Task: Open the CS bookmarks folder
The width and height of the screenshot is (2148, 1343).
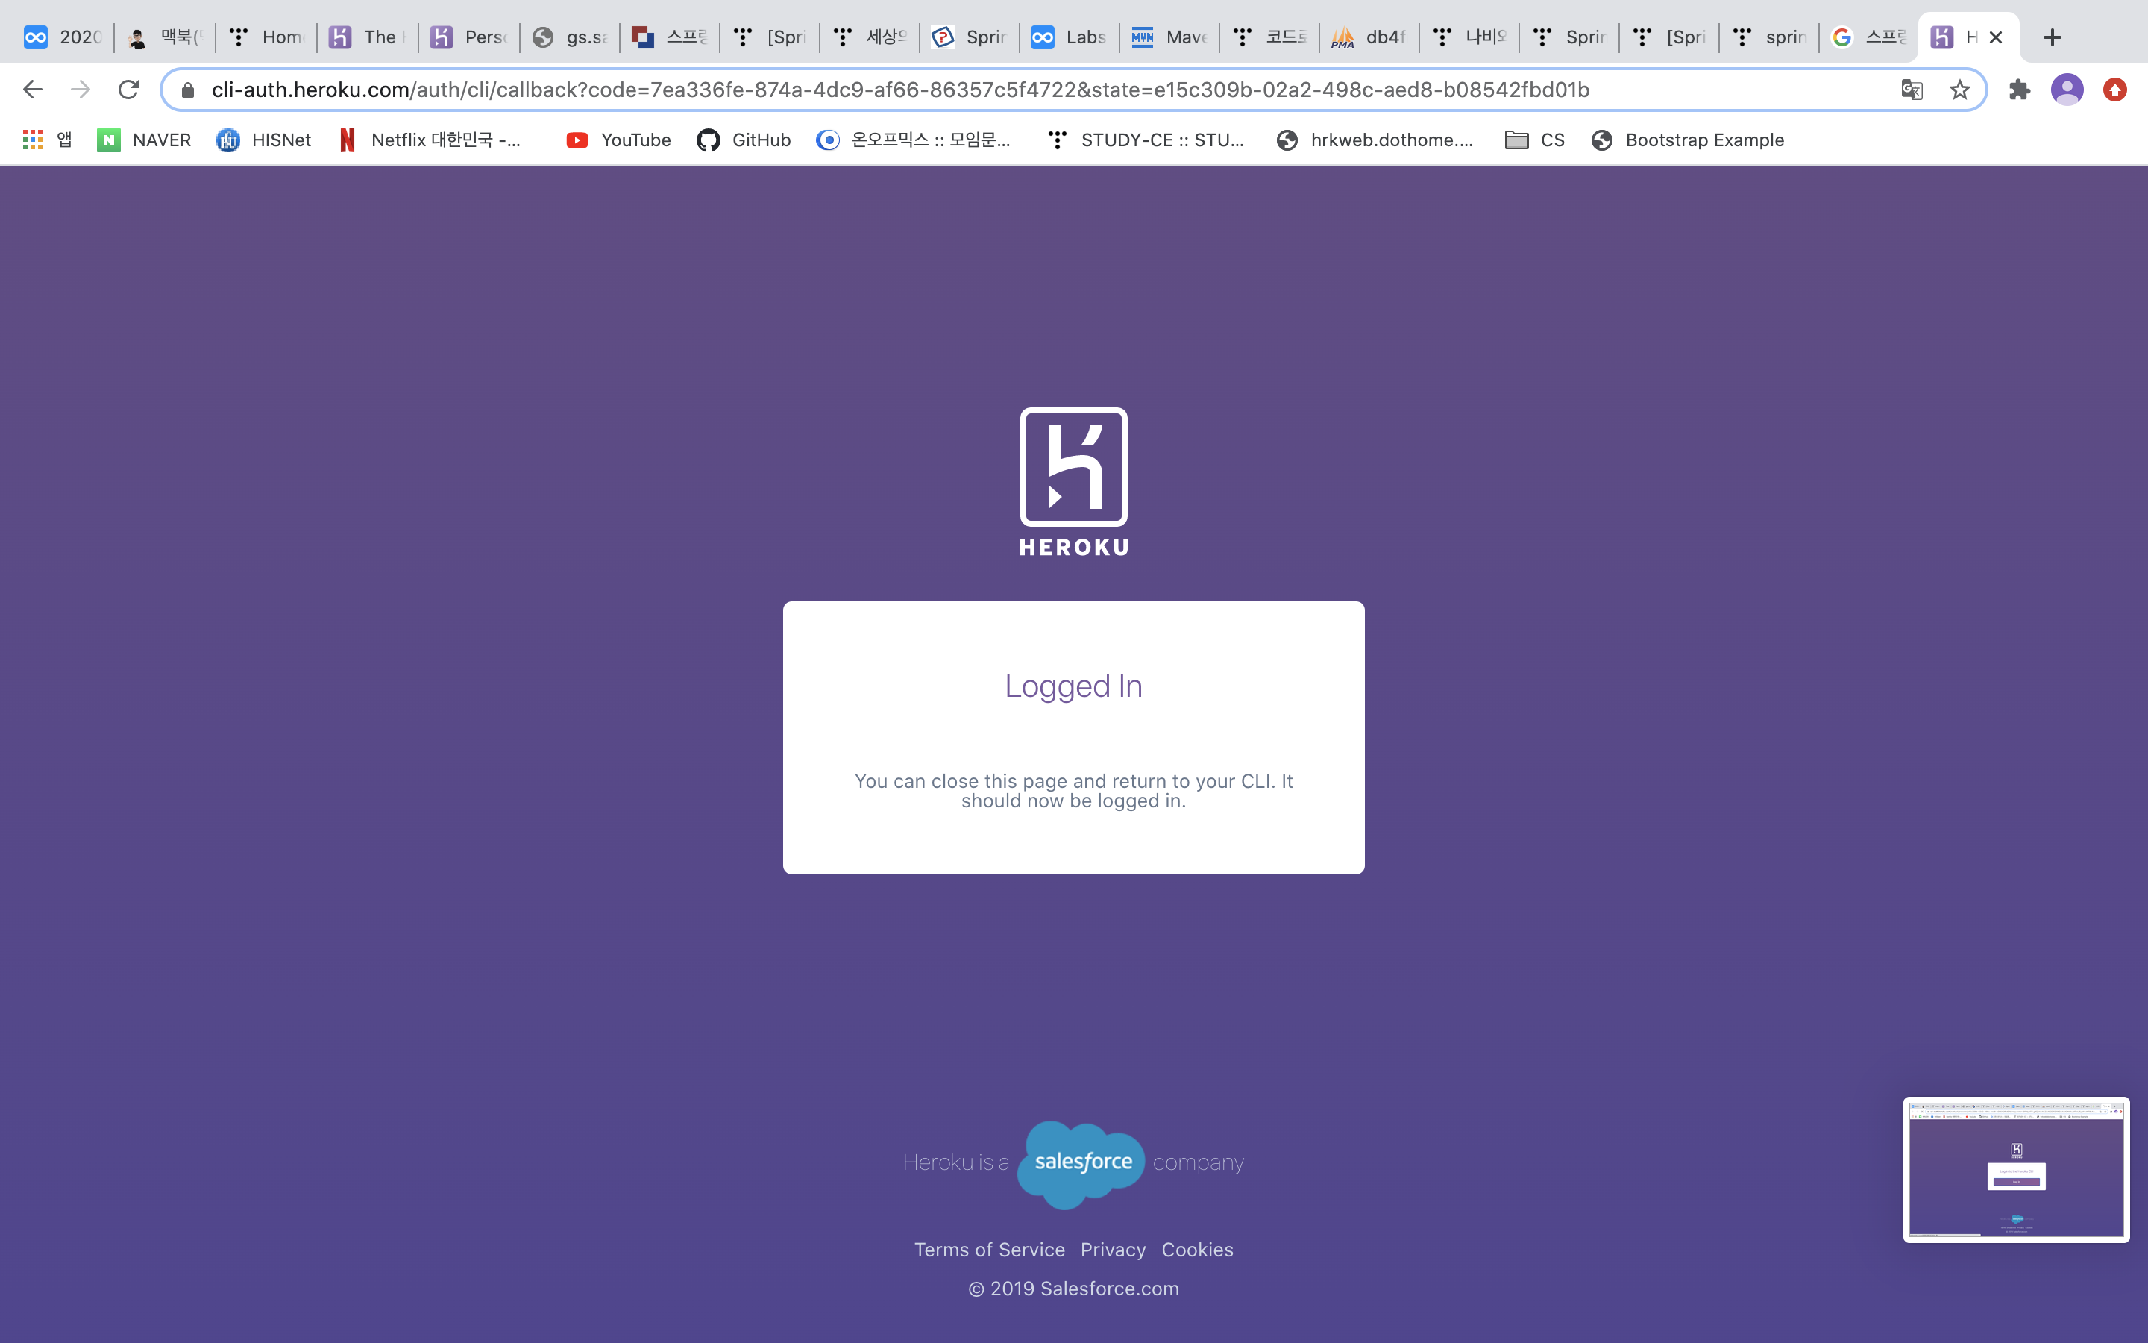Action: [1535, 140]
